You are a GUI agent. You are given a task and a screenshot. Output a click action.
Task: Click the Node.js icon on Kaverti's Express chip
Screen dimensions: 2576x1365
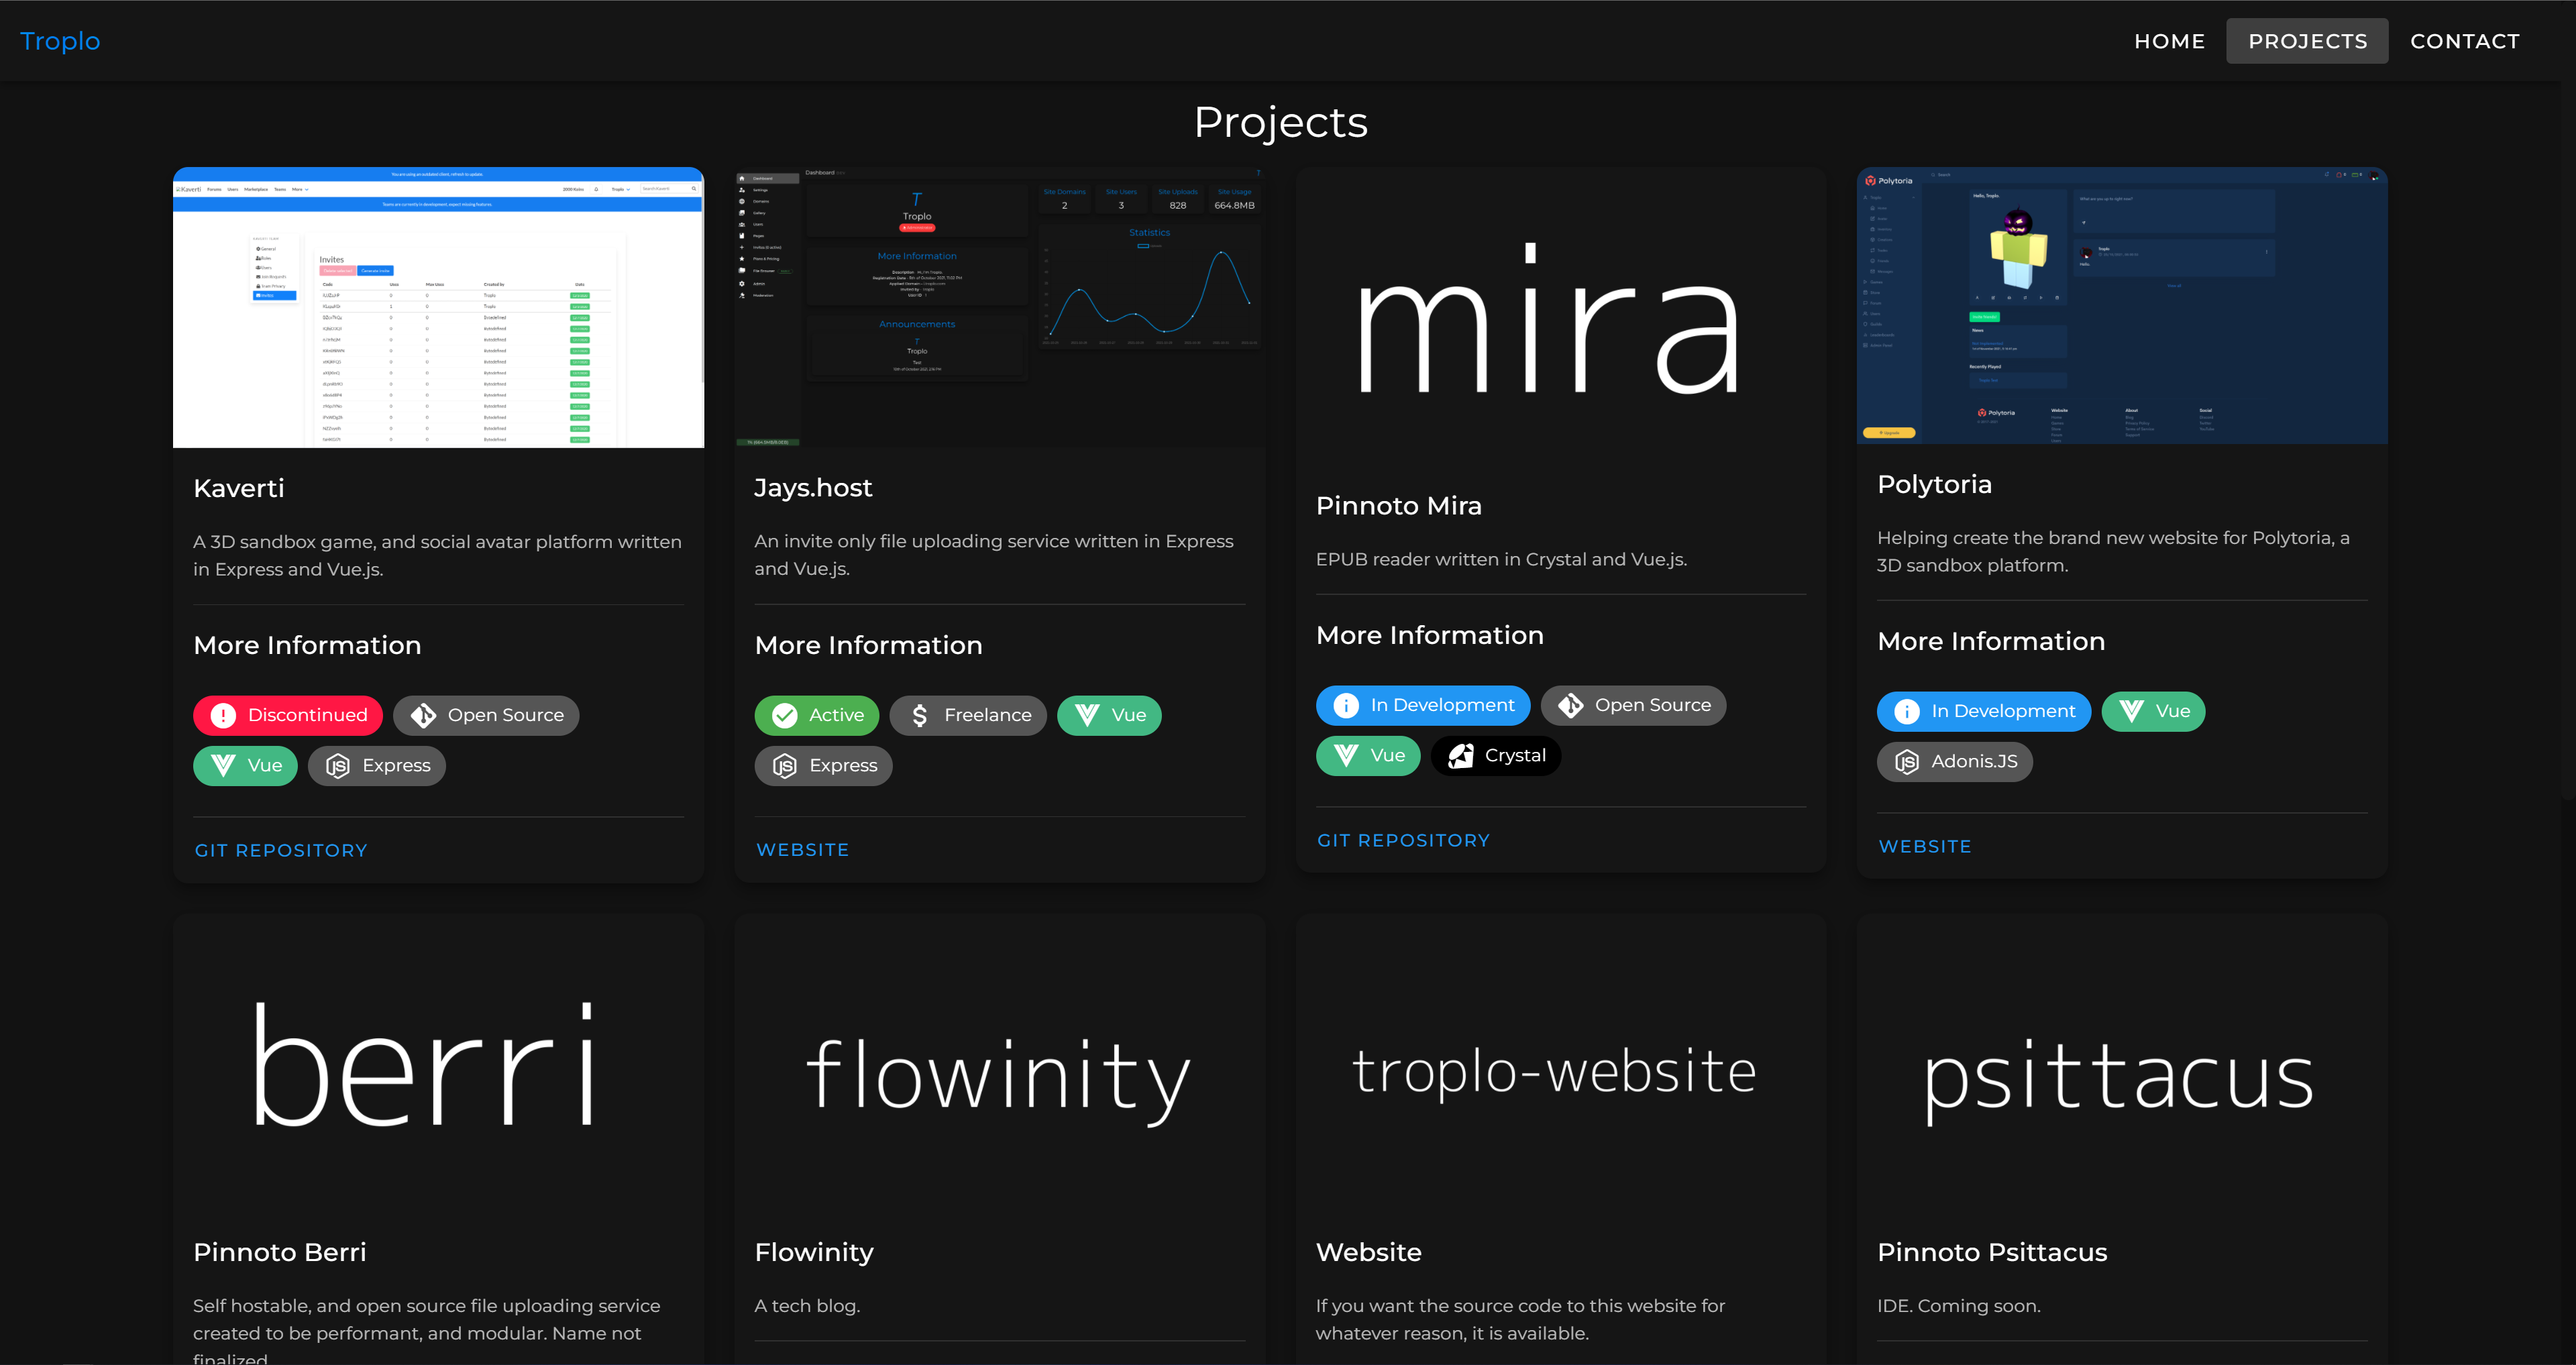tap(338, 765)
